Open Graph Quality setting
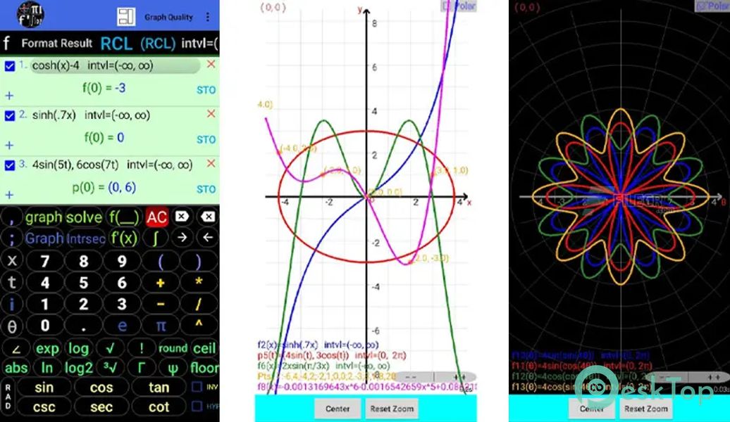 (168, 17)
